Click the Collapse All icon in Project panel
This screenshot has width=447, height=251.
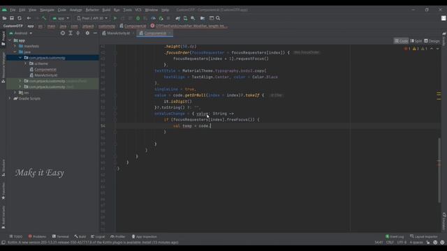78,33
